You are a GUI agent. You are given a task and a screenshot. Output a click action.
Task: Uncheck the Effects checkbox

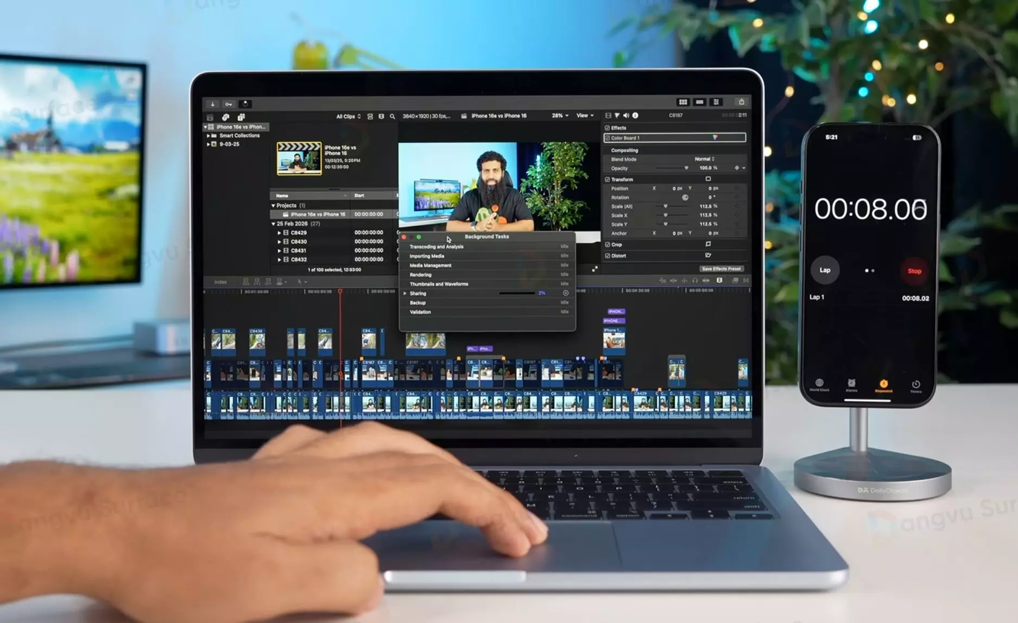click(x=608, y=128)
